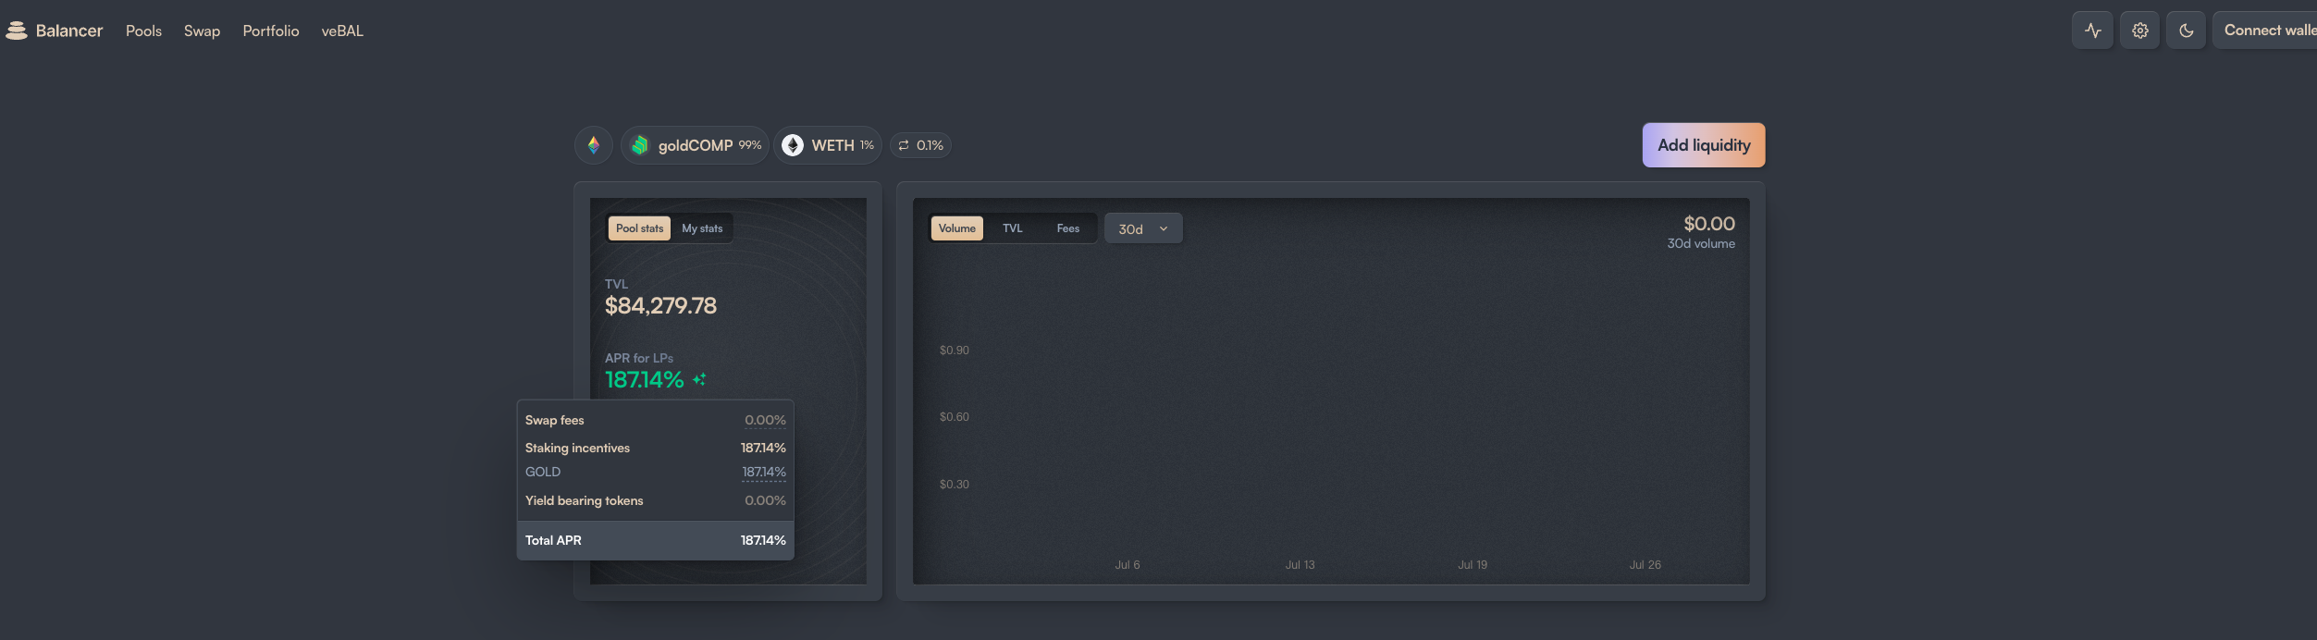Click the Balancer logo icon
The width and height of the screenshot is (2317, 640).
coord(17,31)
